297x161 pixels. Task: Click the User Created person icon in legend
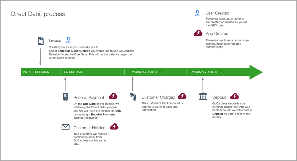coord(198,13)
